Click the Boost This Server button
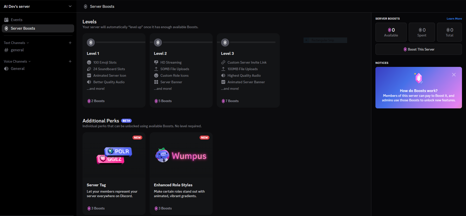Viewport: 466px width, 216px height. coord(419,49)
